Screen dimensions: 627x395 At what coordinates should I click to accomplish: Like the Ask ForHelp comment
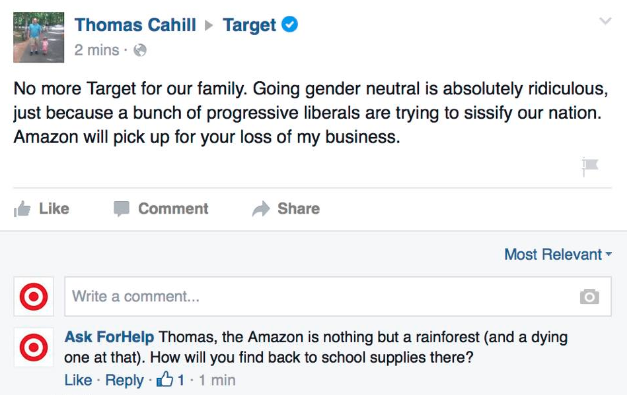78,380
